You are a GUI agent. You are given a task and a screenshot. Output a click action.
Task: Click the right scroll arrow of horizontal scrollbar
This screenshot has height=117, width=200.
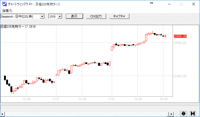tap(171, 114)
